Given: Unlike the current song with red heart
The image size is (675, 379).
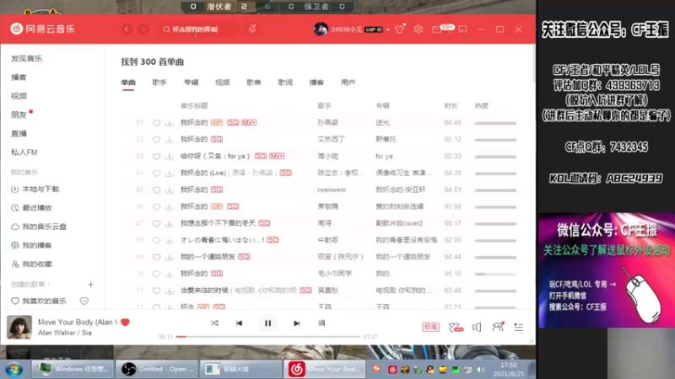Looking at the screenshot, I should tap(125, 323).
